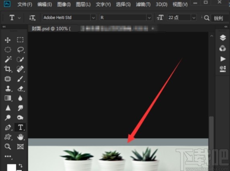This screenshot has width=230, height=171.
Task: Open the anti-aliasing 锐利 dropdown
Action: click(x=220, y=18)
